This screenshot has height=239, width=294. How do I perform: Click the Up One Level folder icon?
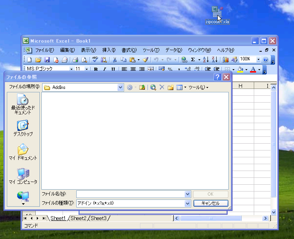click(x=142, y=87)
